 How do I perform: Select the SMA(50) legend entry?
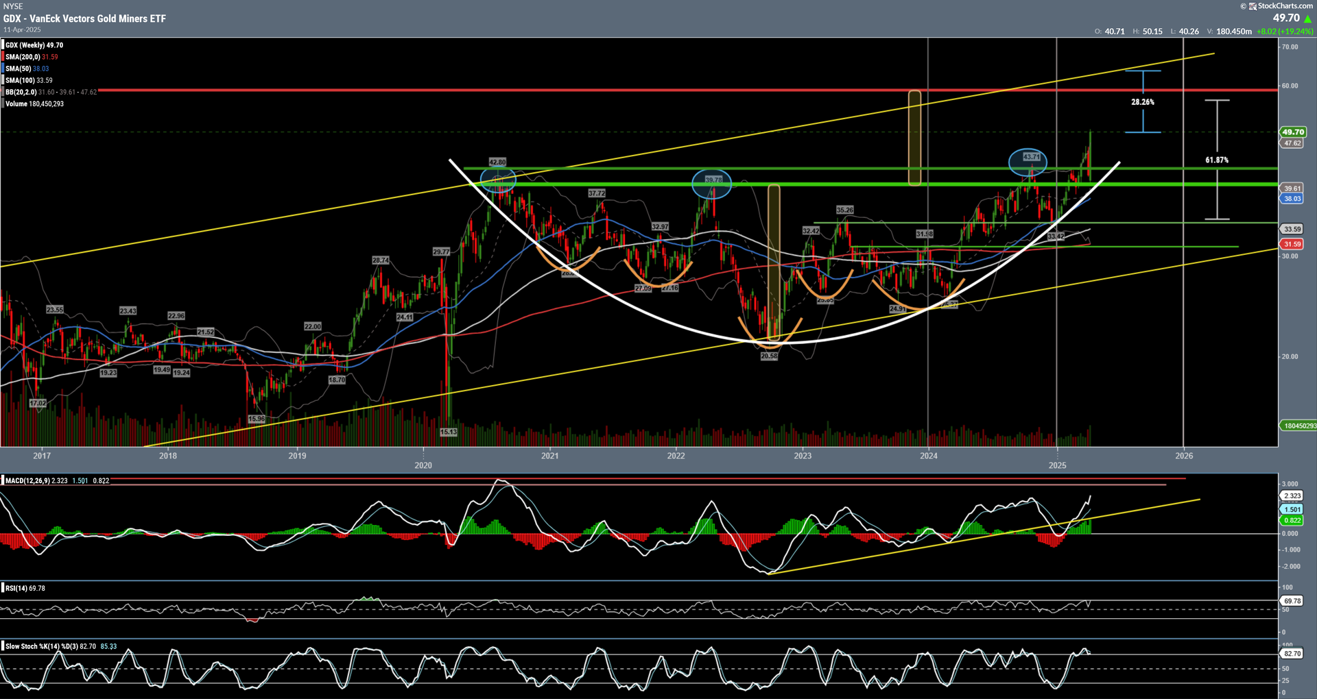coord(27,69)
